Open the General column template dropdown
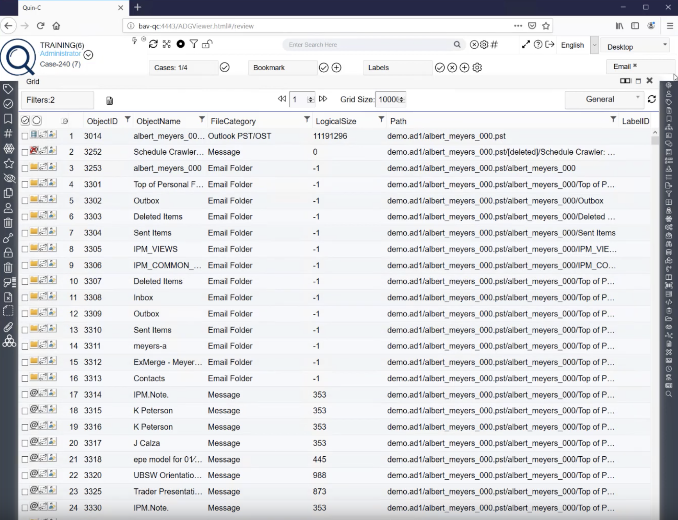 604,99
